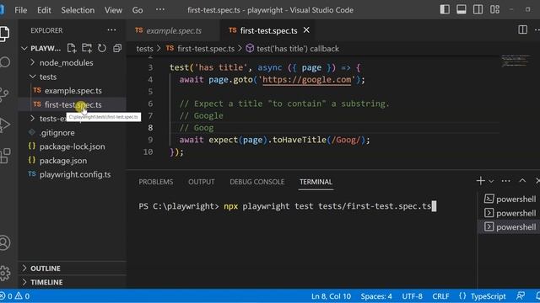The image size is (540, 303).
Task: Follow the https://google.com link in code
Action: [306, 80]
